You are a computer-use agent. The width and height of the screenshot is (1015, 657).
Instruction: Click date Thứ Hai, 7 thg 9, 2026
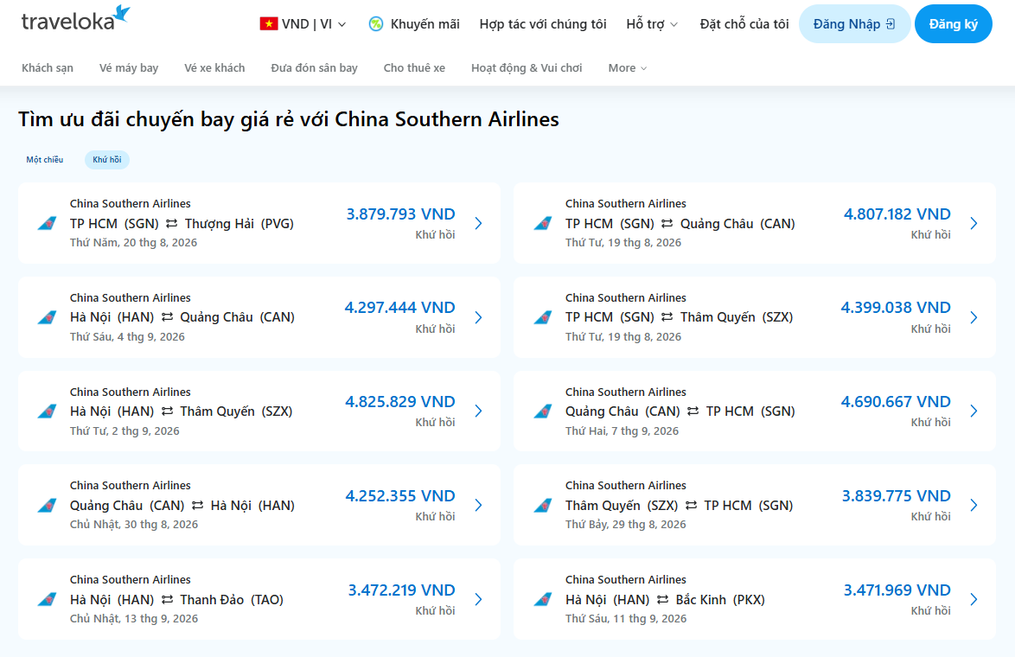622,431
